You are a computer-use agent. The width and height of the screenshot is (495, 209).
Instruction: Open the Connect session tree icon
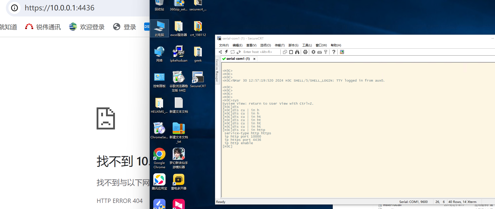point(220,52)
